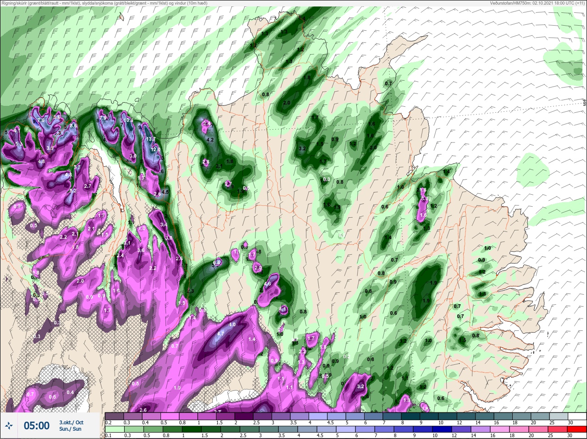The width and height of the screenshot is (587, 439).
Task: Click the '3.okt./ Oct' date label
Action: [x=71, y=423]
